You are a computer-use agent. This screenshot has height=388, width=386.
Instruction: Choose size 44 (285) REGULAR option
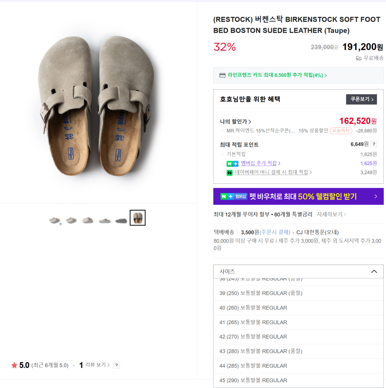[x=253, y=366]
